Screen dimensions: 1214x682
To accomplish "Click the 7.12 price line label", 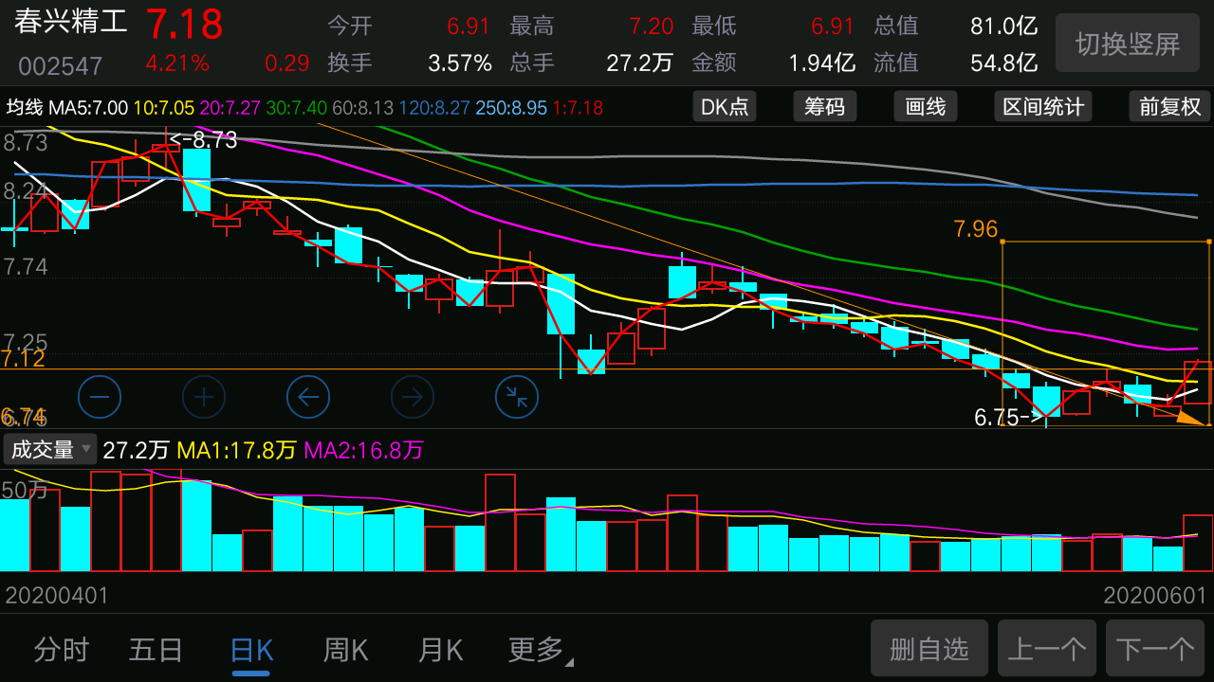I will coord(23,358).
